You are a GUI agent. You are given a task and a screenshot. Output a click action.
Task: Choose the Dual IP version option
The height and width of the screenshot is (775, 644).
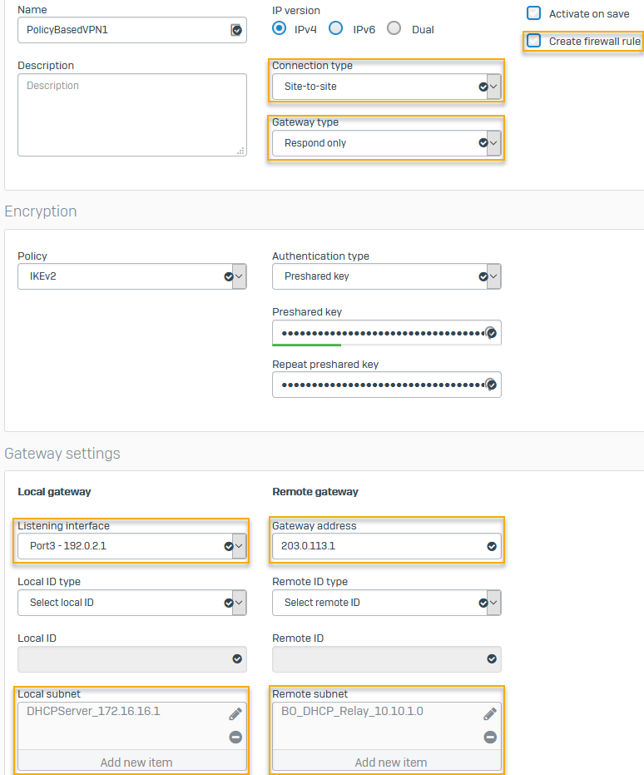pos(394,28)
